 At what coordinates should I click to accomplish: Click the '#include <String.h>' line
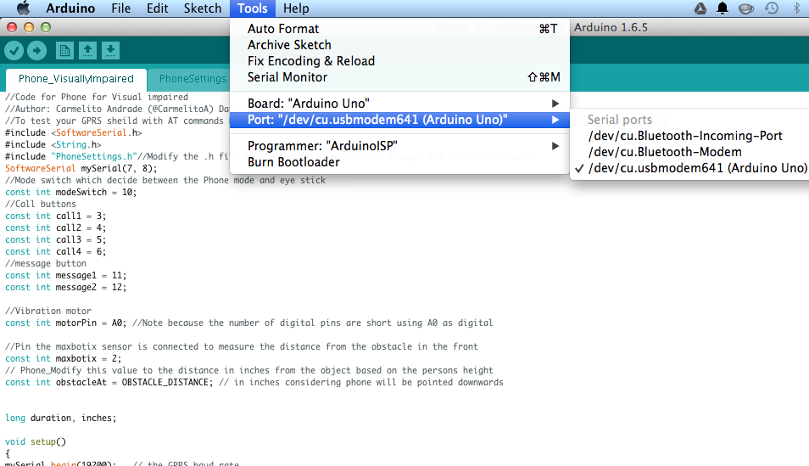pos(53,144)
